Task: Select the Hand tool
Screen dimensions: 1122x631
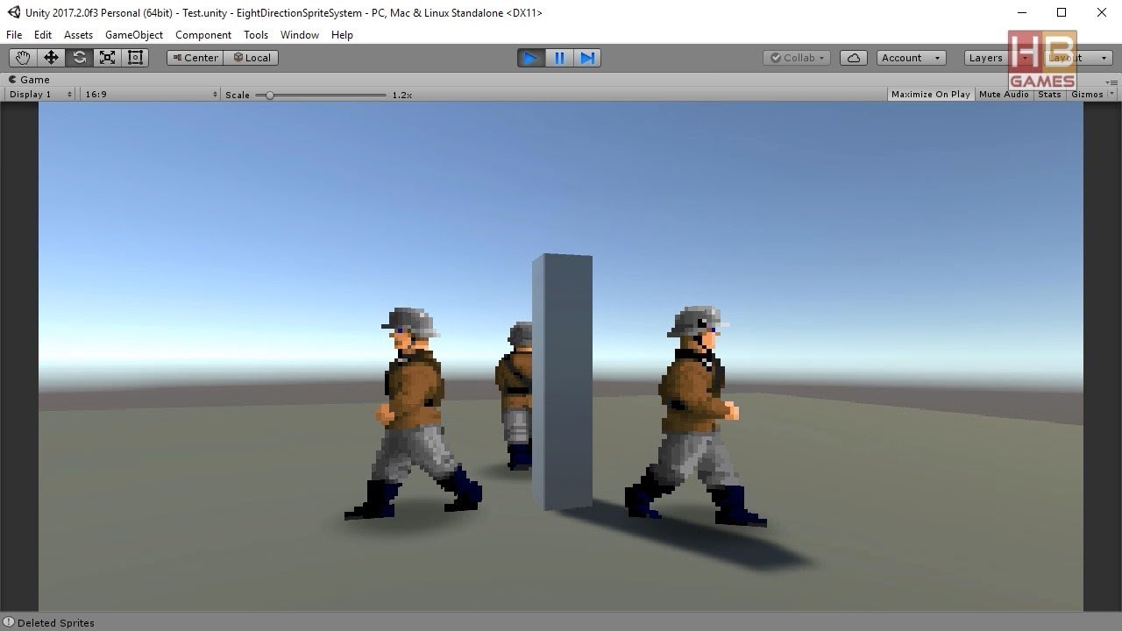Action: 23,58
